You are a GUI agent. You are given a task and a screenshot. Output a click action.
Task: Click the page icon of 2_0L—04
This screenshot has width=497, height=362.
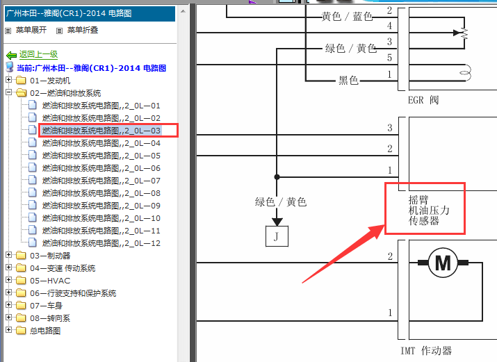[x=33, y=142]
